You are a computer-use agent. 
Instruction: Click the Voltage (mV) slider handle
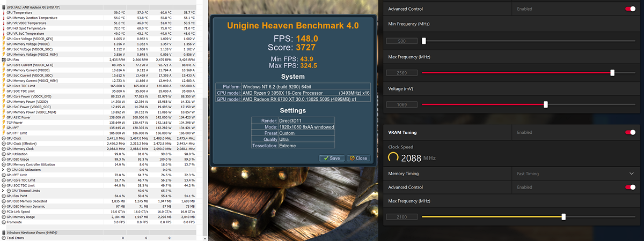546,104
